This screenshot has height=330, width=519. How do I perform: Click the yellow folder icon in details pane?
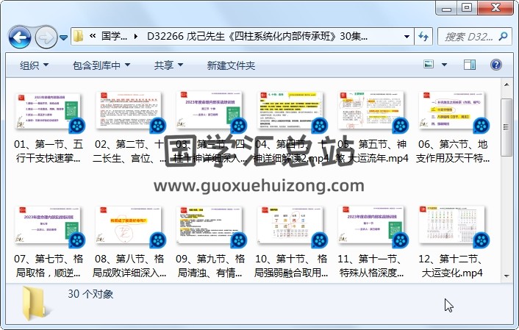pos(32,301)
